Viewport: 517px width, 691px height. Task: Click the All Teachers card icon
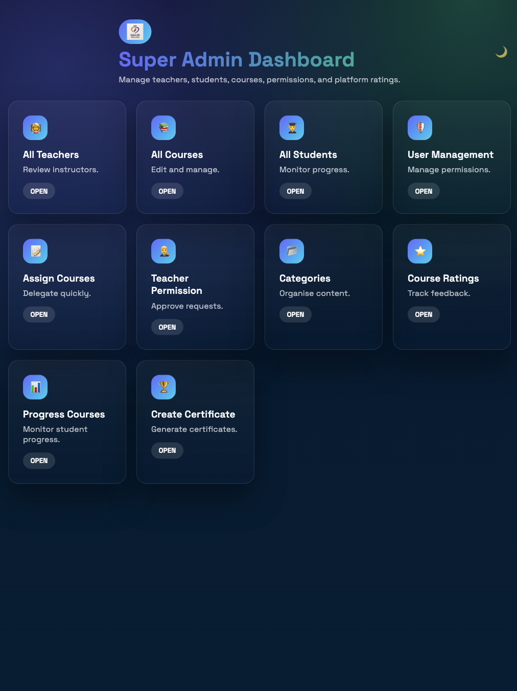click(x=35, y=128)
